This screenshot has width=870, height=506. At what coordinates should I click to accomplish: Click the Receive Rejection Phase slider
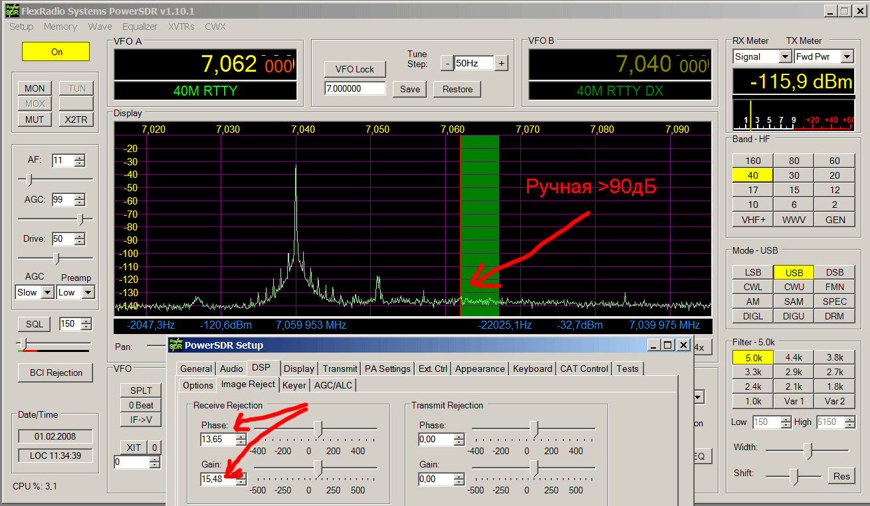coord(318,430)
